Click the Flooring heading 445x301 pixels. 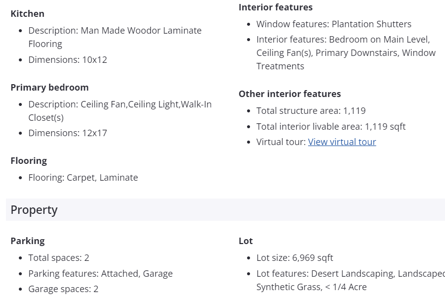(x=29, y=161)
